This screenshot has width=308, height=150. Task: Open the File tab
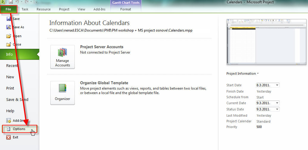[8, 9]
